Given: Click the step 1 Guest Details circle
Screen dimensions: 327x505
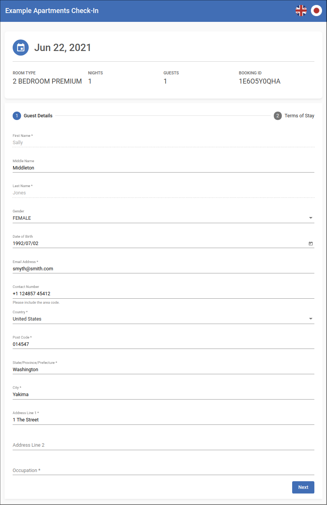Looking at the screenshot, I should click(x=17, y=116).
